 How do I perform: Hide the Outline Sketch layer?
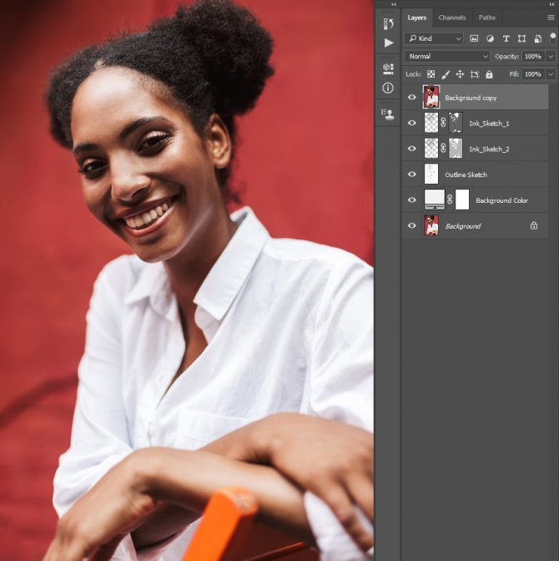coord(411,174)
